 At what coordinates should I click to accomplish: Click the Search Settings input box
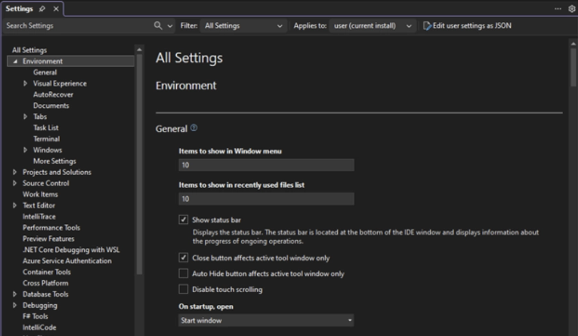click(77, 26)
